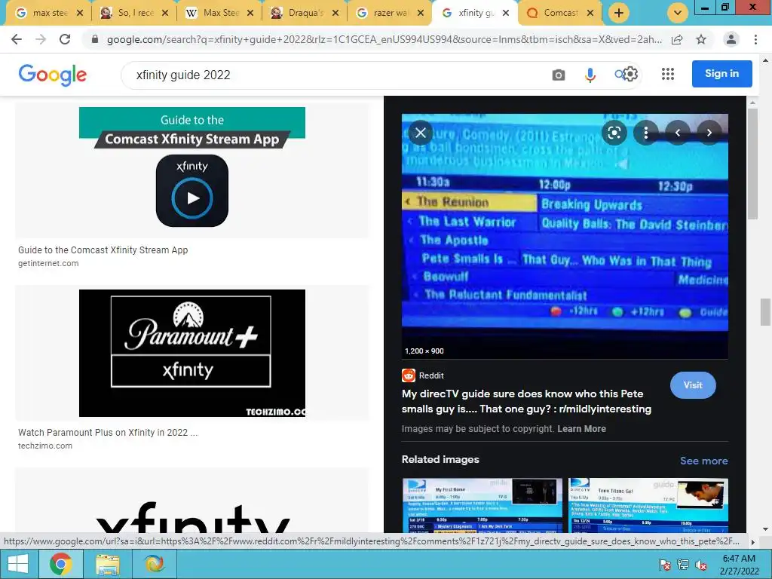
Task: Show the next image in preview
Action: 709,133
